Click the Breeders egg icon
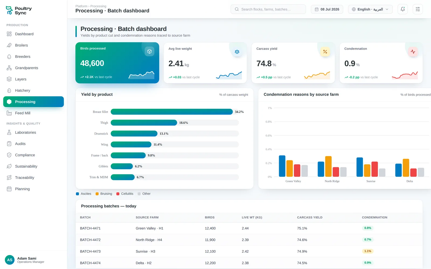Screen dimensions: 431x269 pos(9,56)
